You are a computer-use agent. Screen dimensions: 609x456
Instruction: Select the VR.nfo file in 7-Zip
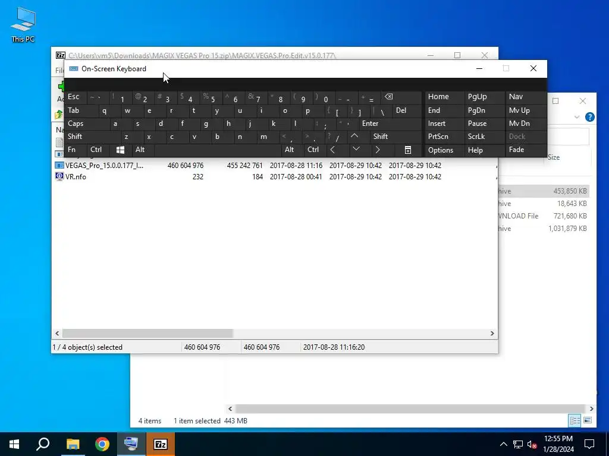[x=76, y=177]
